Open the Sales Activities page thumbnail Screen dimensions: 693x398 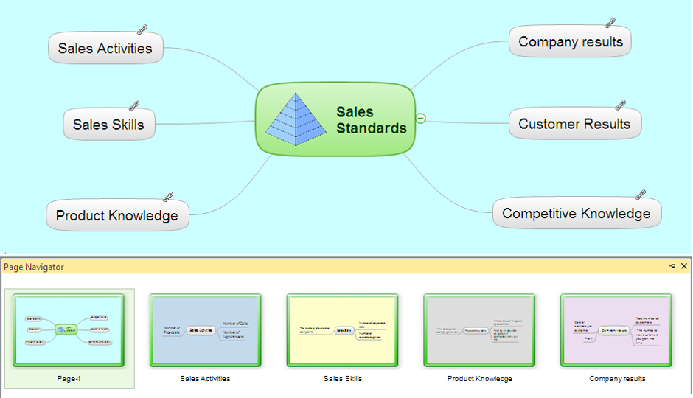point(206,330)
